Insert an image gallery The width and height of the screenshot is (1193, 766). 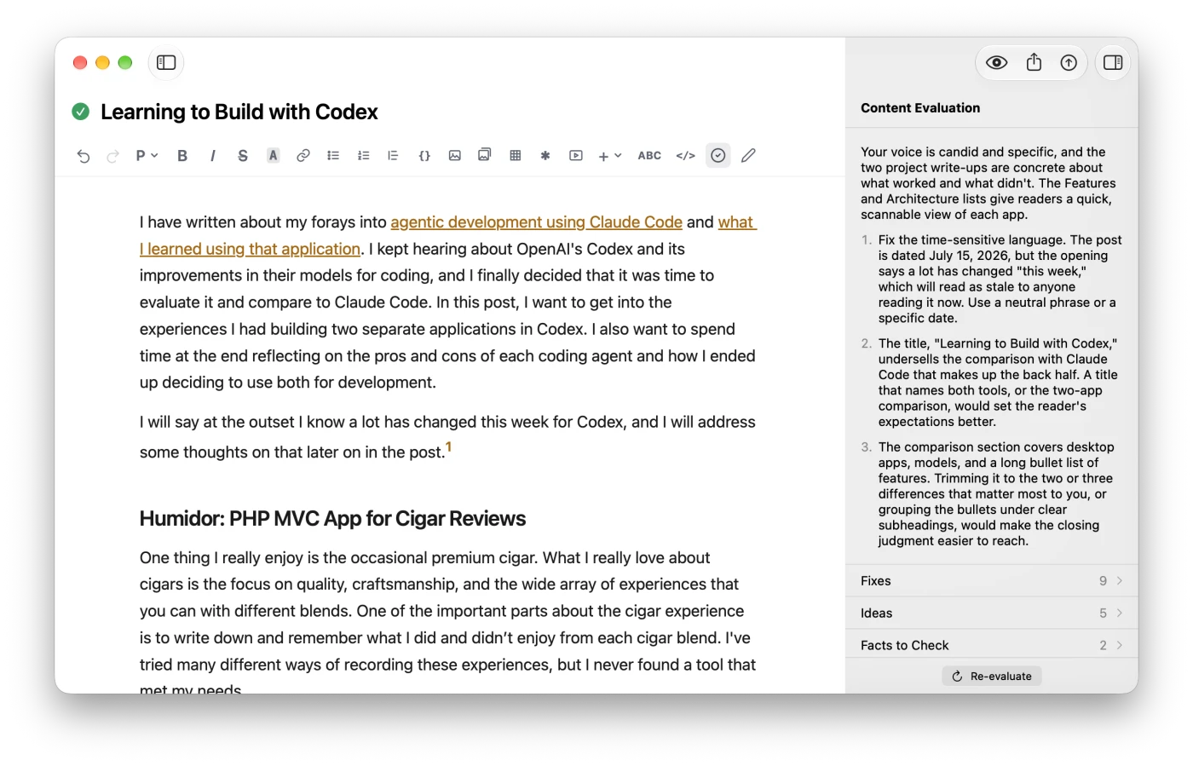click(x=485, y=155)
